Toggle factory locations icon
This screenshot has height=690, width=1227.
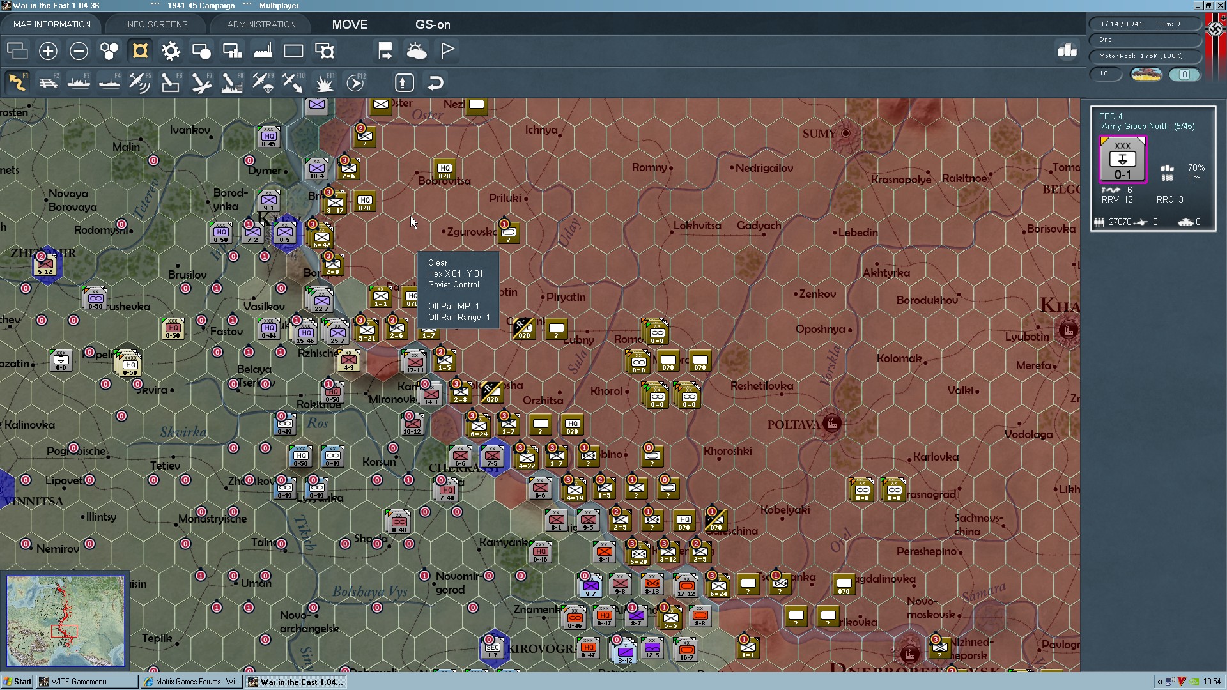pyautogui.click(x=263, y=50)
